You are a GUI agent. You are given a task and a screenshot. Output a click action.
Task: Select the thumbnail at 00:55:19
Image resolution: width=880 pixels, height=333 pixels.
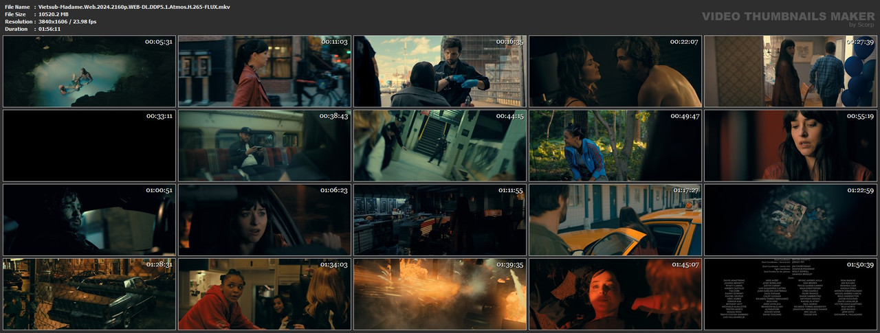click(x=791, y=146)
